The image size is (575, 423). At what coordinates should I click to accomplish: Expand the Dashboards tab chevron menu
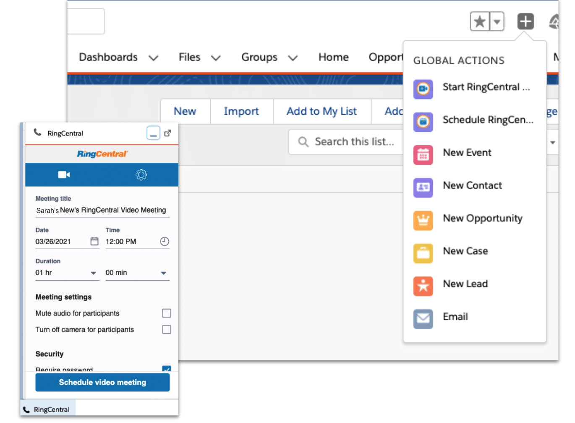click(x=154, y=58)
